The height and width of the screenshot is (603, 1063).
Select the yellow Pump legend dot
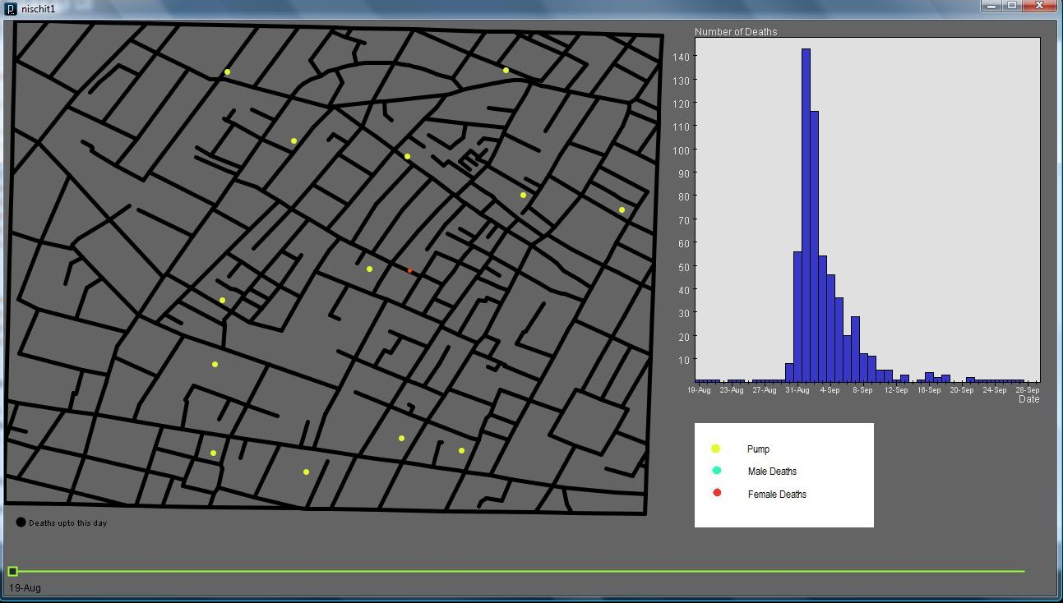tap(715, 449)
